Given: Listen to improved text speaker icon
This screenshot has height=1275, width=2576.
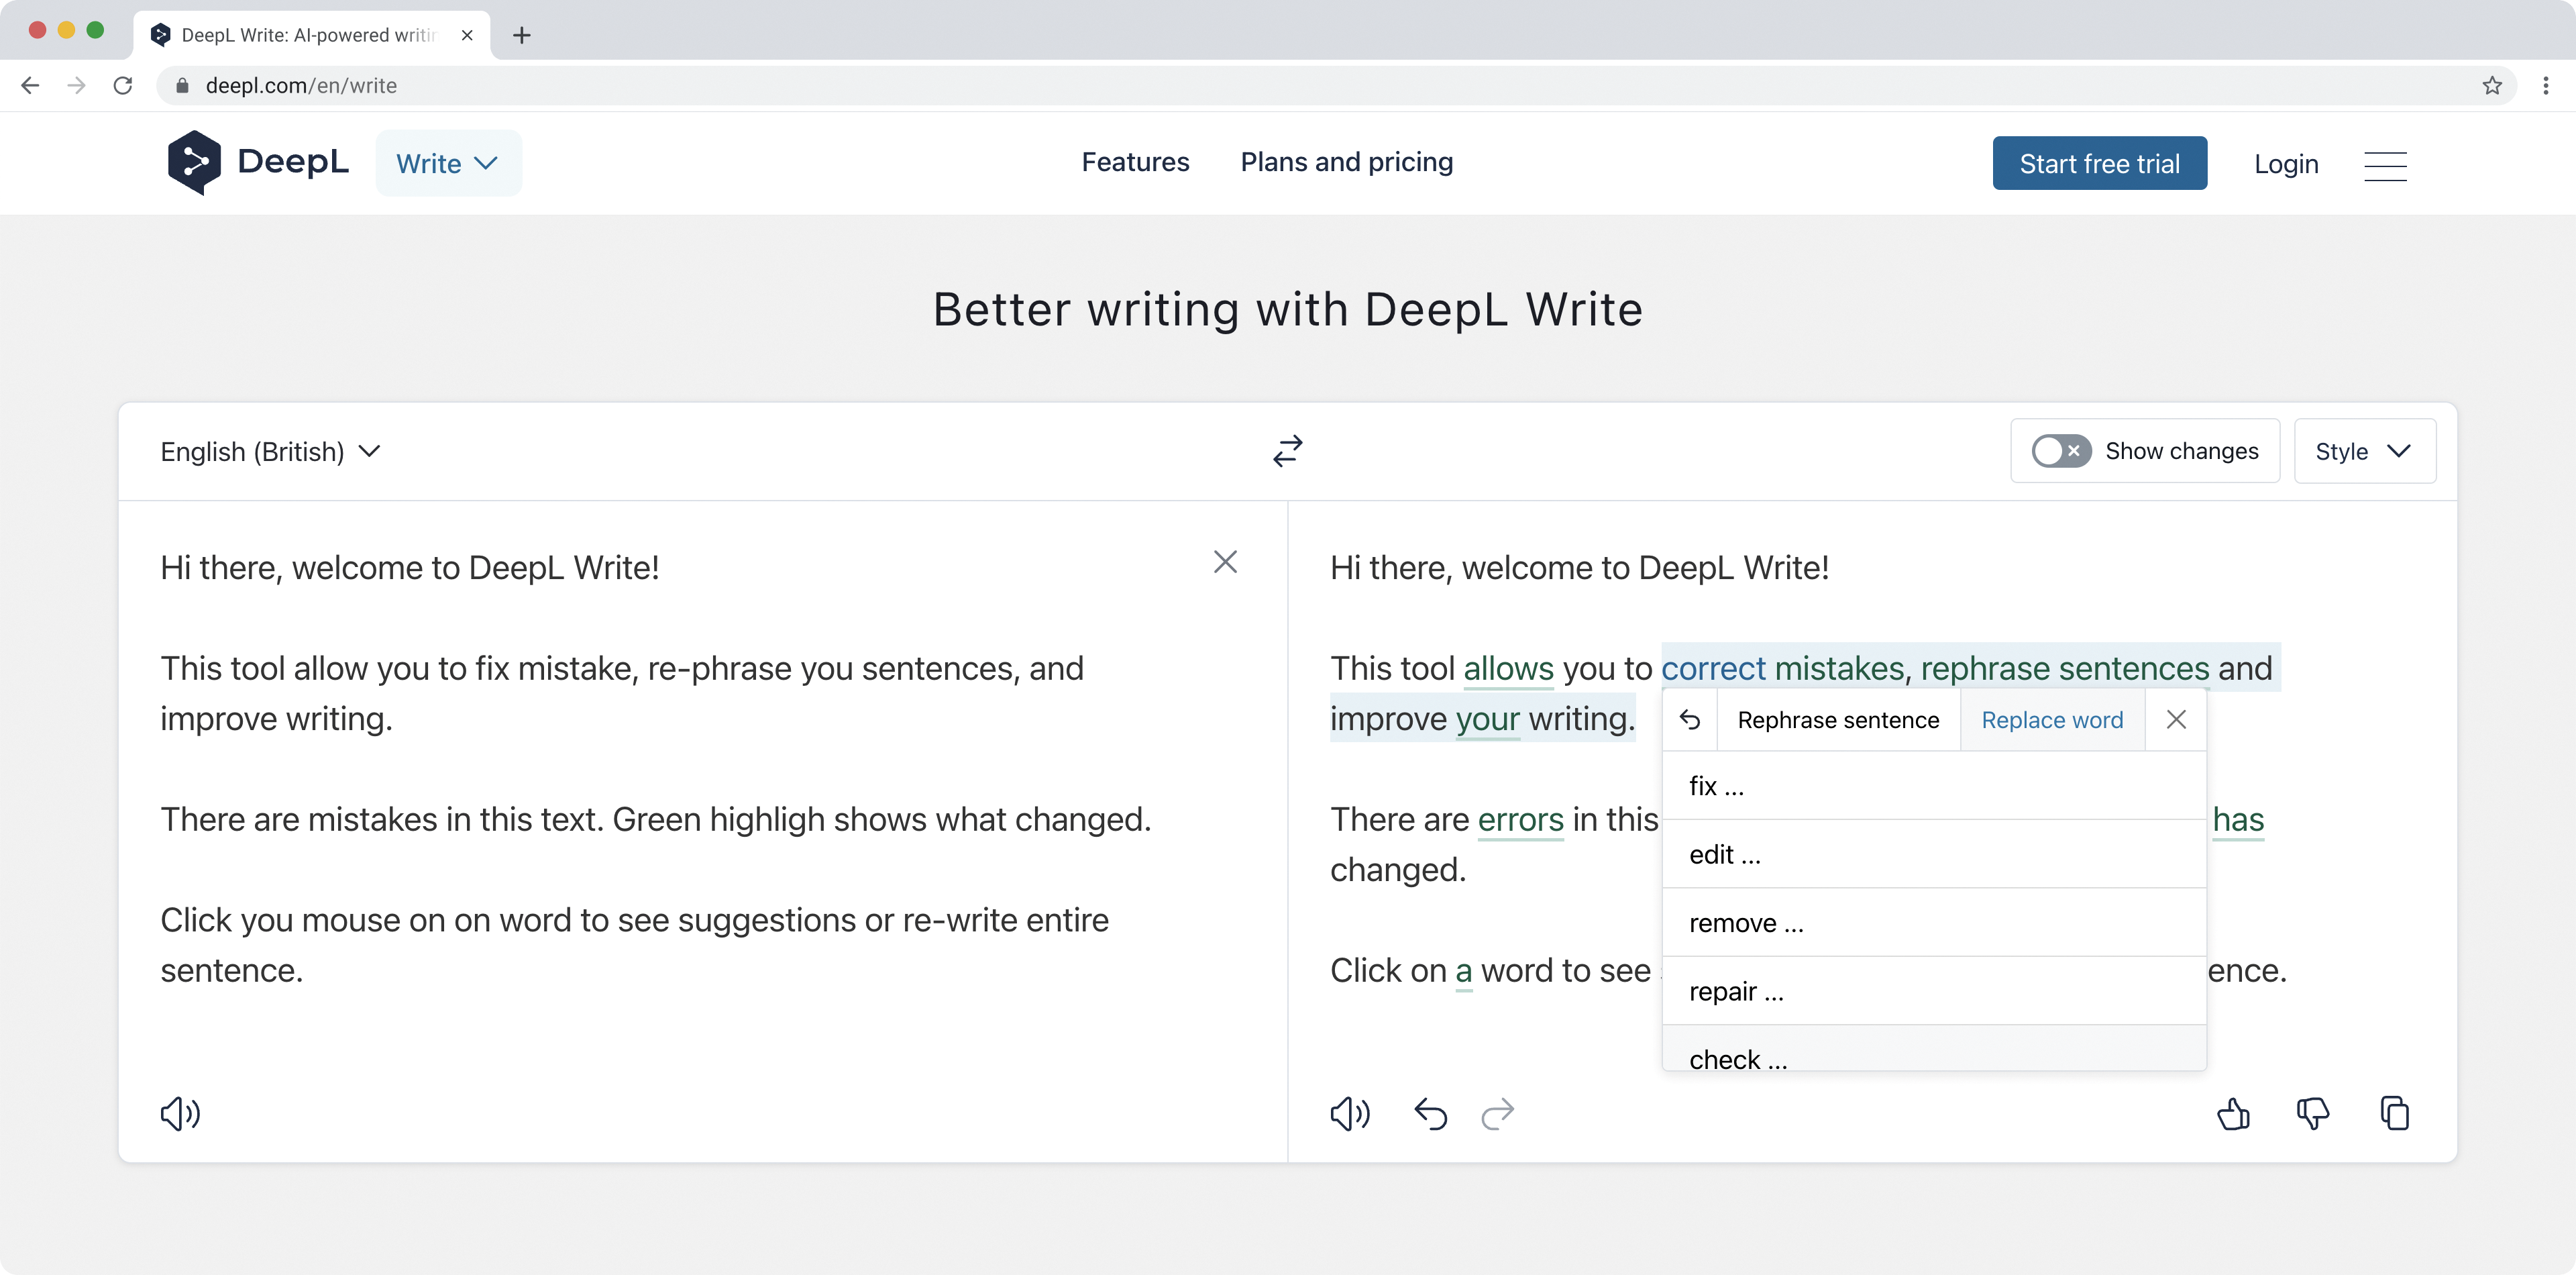Looking at the screenshot, I should pyautogui.click(x=1350, y=1113).
